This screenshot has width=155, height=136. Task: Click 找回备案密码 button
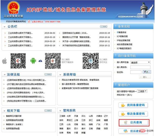(133, 105)
